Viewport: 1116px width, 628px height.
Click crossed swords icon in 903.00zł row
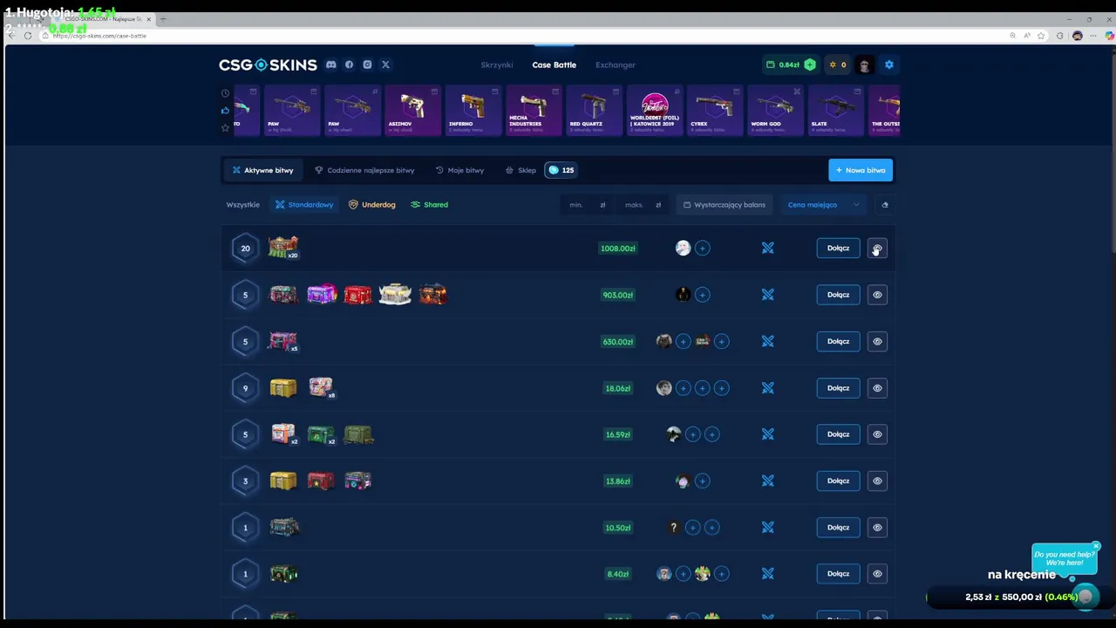767,295
